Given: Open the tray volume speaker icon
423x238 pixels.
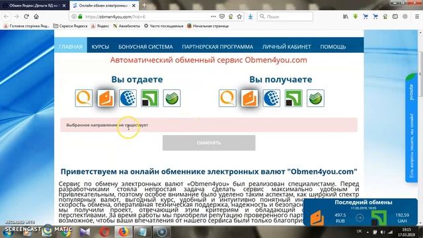Looking at the screenshot, I should (383, 232).
